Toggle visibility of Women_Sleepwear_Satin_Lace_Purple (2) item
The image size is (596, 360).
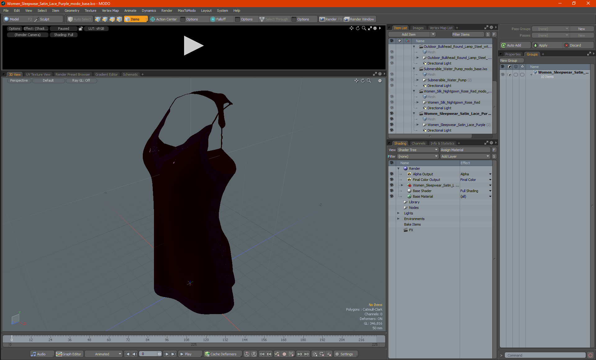(x=392, y=125)
